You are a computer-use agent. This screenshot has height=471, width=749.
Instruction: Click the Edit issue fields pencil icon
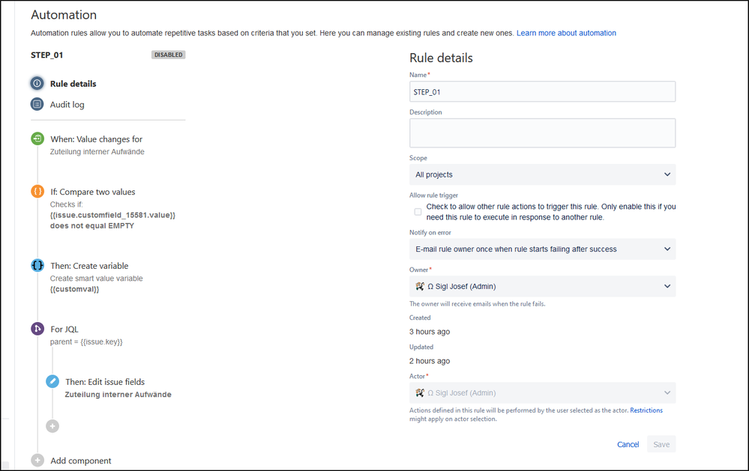[x=52, y=381]
